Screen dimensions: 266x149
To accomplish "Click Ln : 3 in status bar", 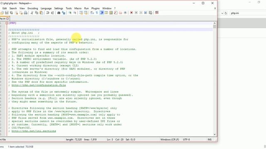I will pyautogui.click(x=110, y=139).
